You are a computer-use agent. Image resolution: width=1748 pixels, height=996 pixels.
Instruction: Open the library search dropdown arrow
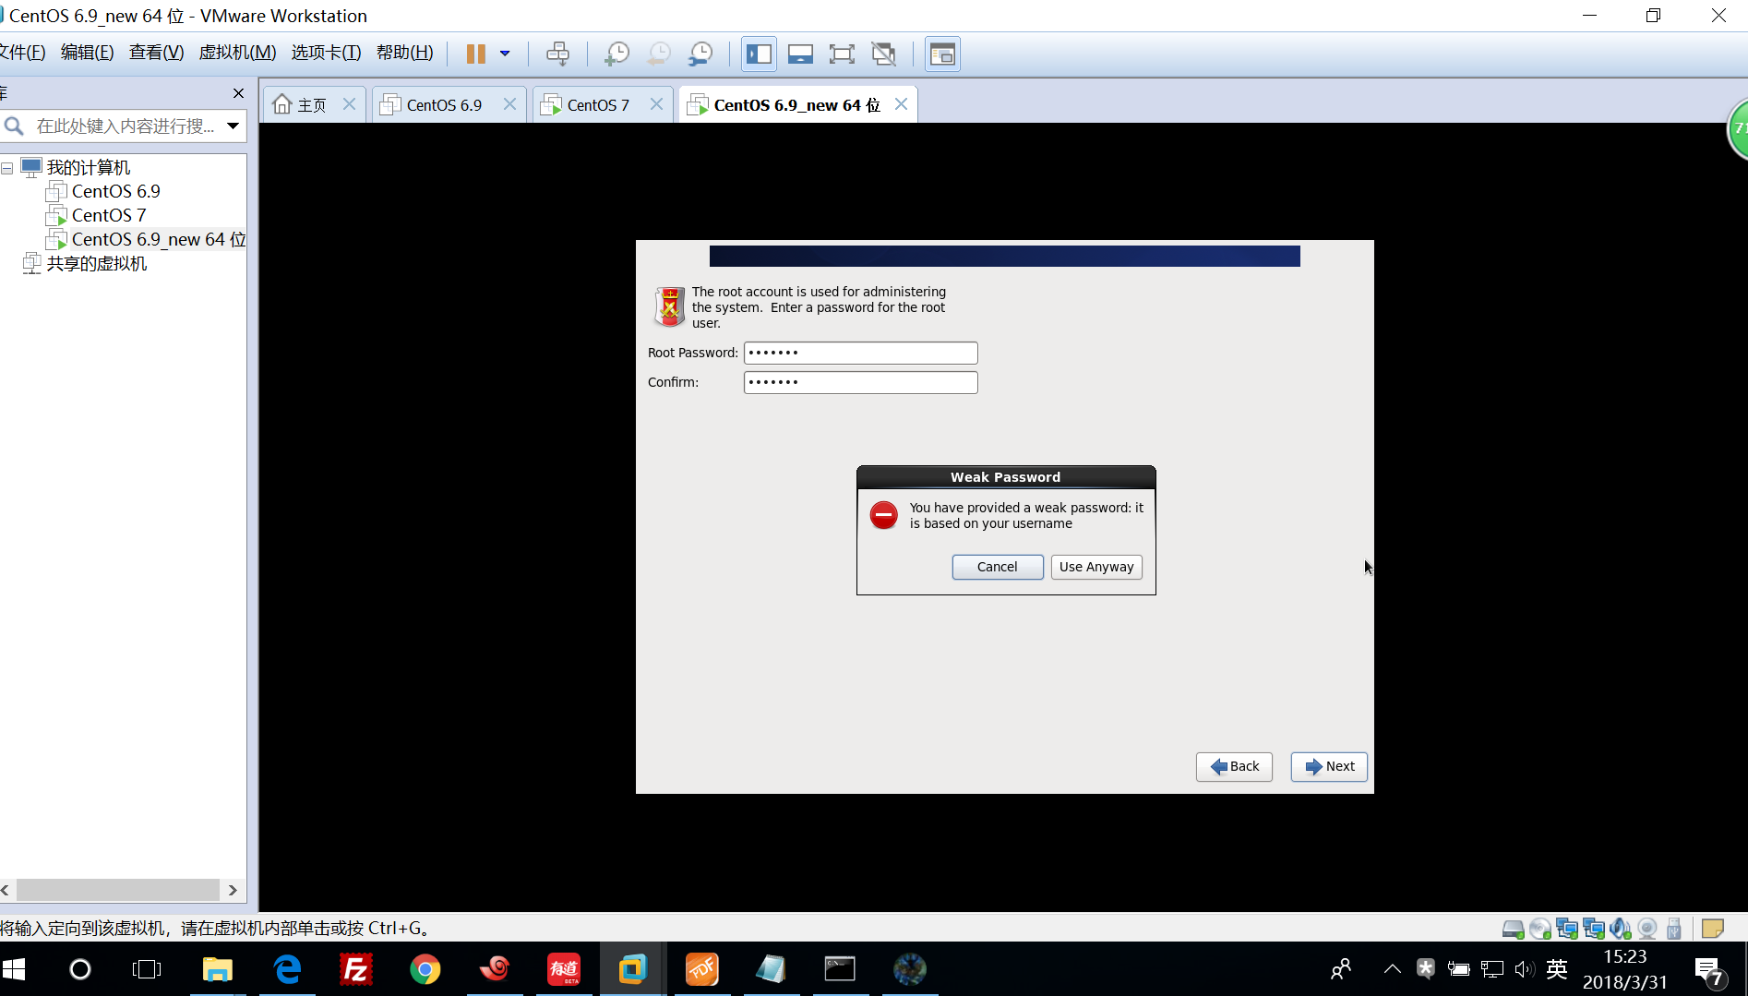[233, 126]
